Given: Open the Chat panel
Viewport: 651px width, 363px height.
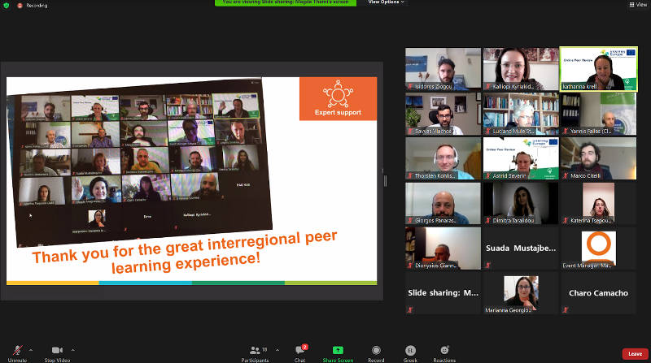Looking at the screenshot, I should point(299,352).
